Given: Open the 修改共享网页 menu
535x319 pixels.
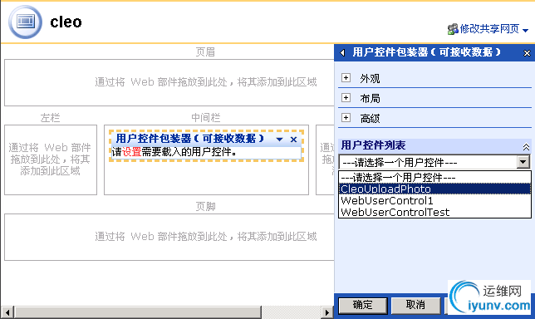Looking at the screenshot, I should [488, 29].
